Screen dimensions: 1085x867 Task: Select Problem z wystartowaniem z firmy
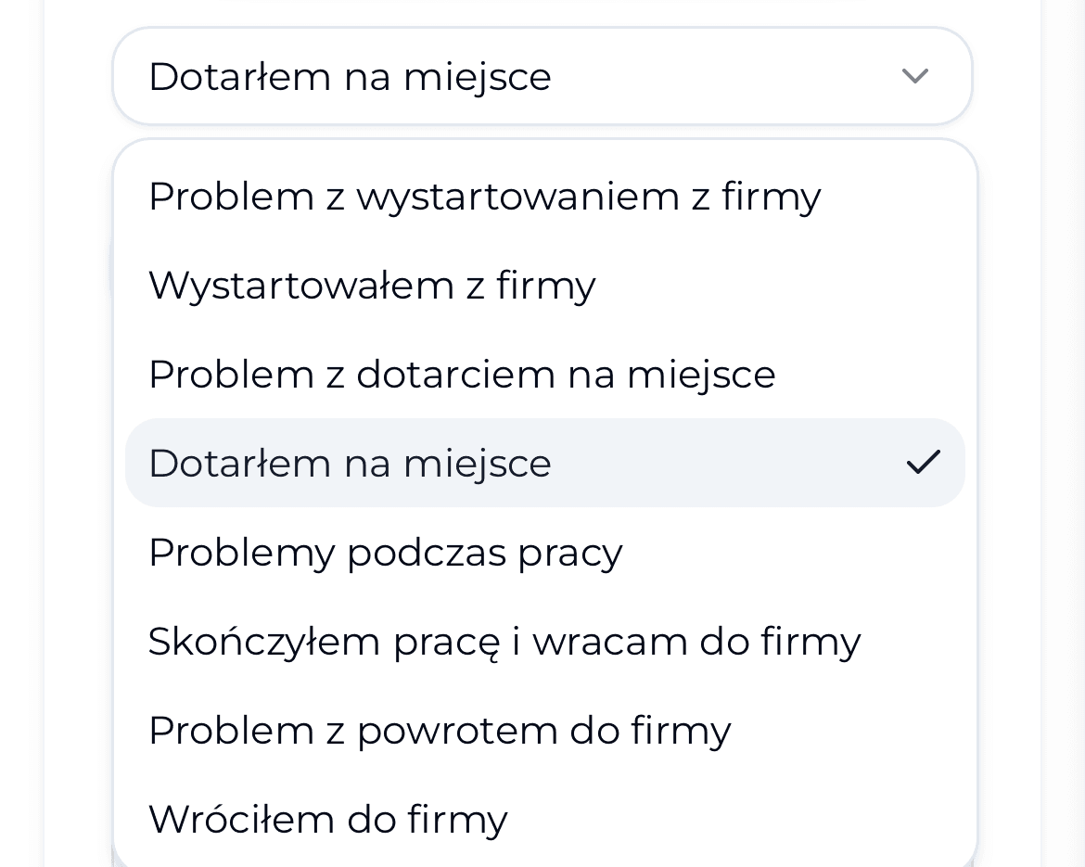click(484, 196)
